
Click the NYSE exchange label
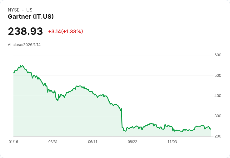click(14, 10)
